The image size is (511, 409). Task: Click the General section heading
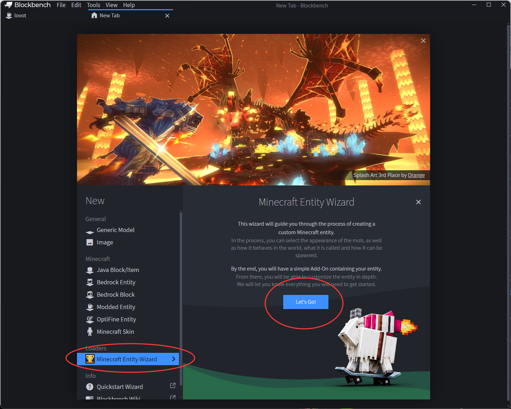96,219
